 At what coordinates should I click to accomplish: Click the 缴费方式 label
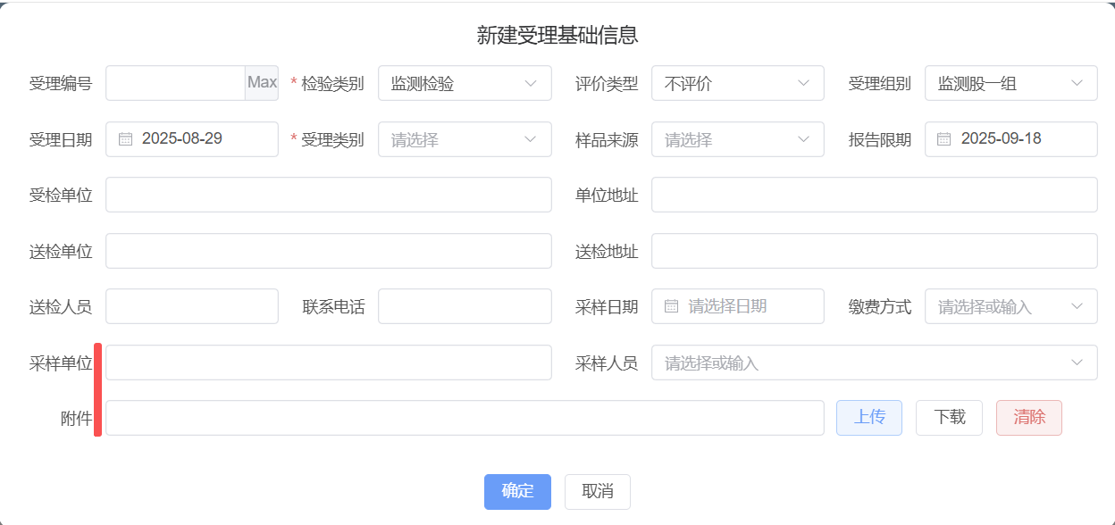click(880, 307)
